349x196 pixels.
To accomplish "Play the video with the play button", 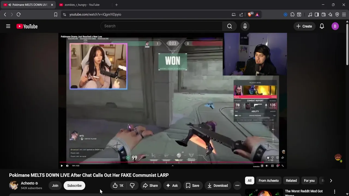I will coord(62,166).
